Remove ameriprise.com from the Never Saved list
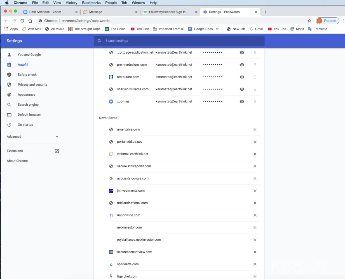The width and height of the screenshot is (345, 279). 255,129
